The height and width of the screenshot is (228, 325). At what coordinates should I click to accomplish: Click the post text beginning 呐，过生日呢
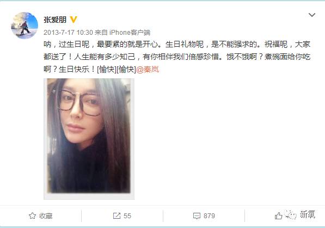click(177, 57)
